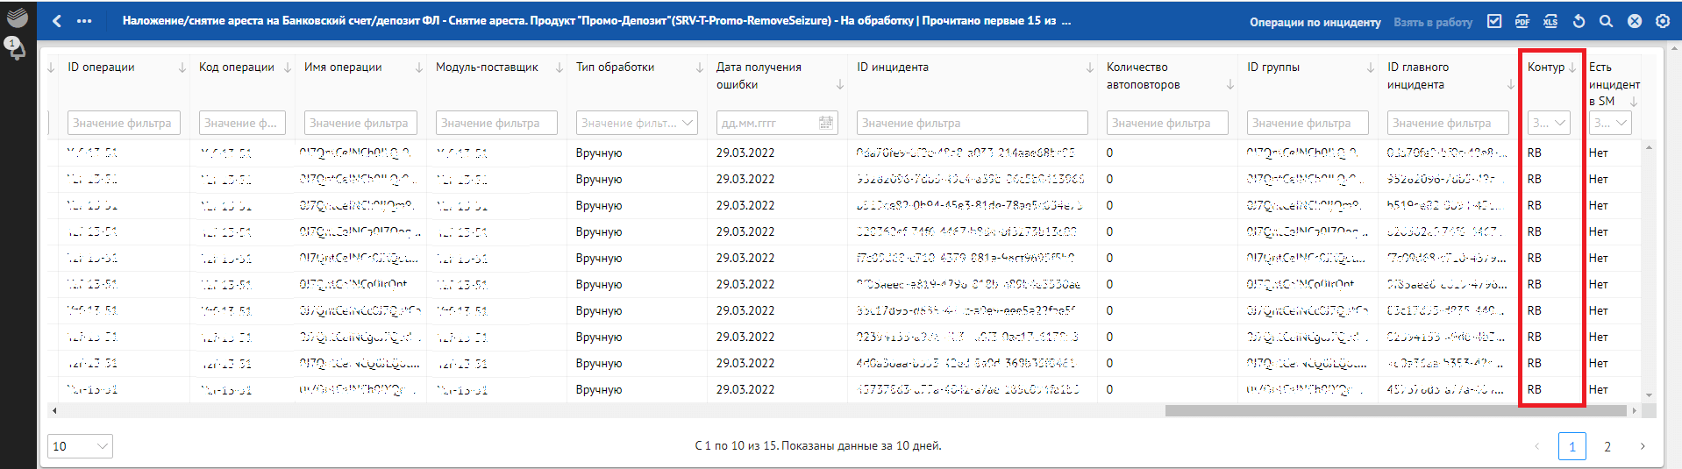
Task: Sort by the ID инцидента column arrow
Action: (x=1090, y=68)
